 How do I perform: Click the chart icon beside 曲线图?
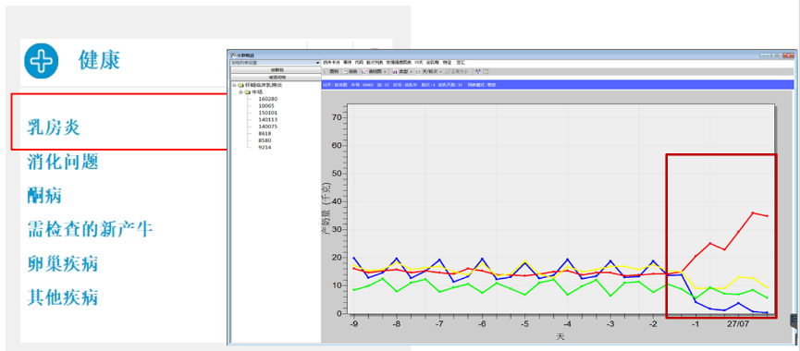coord(364,72)
